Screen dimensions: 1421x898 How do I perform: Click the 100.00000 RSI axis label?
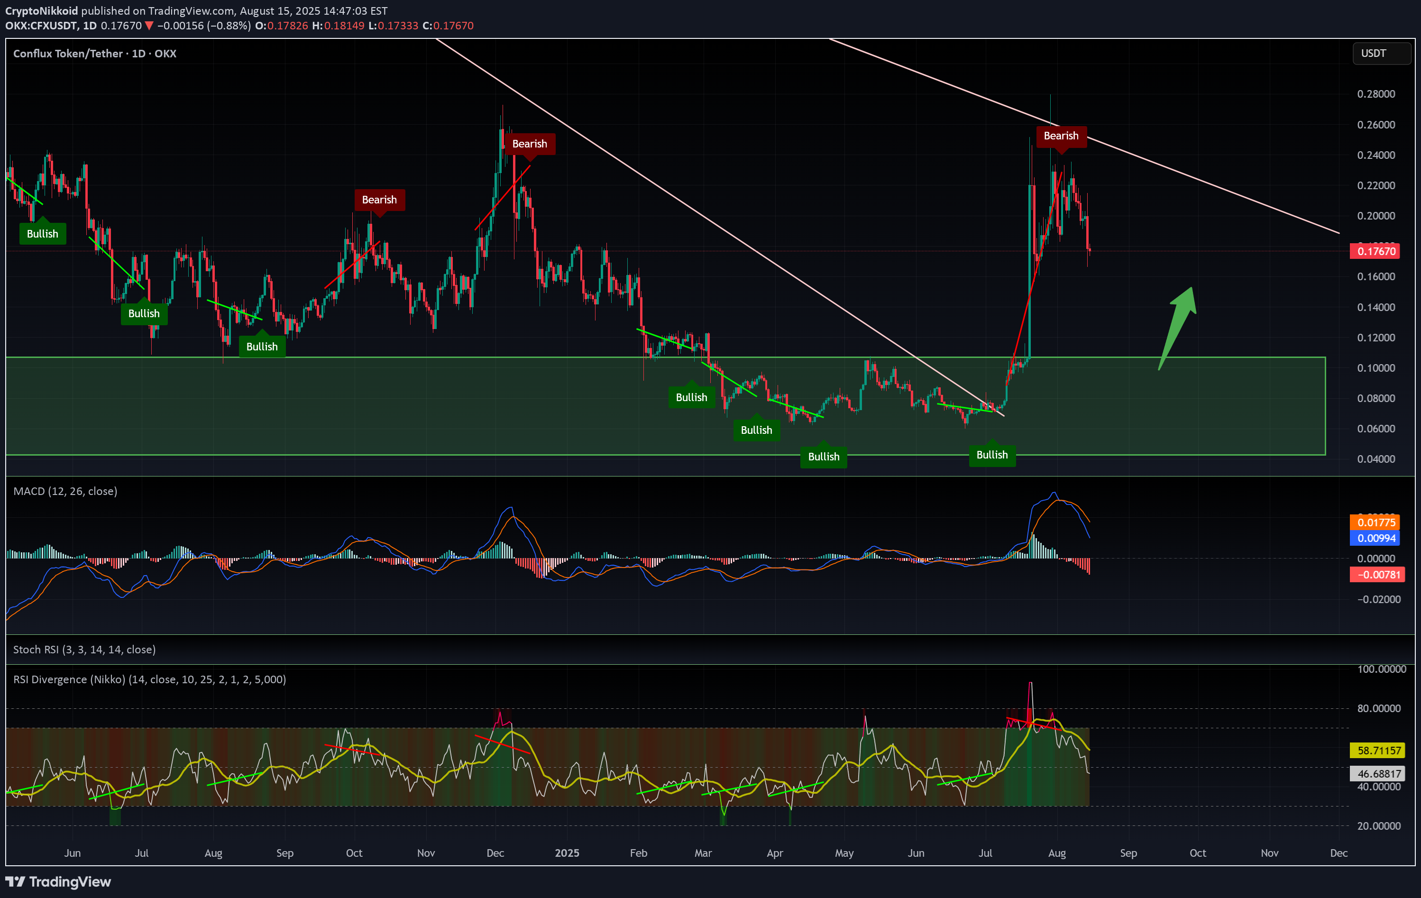pos(1382,669)
